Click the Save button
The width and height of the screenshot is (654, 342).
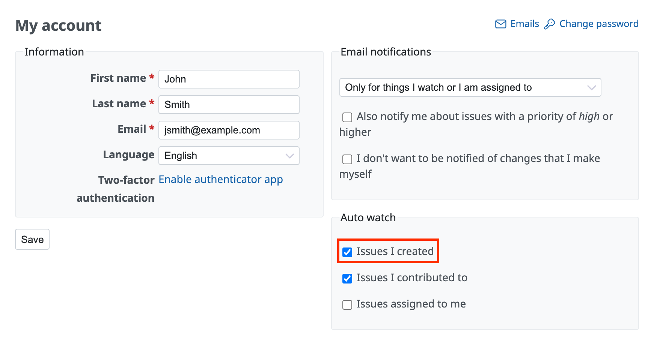[x=32, y=239]
